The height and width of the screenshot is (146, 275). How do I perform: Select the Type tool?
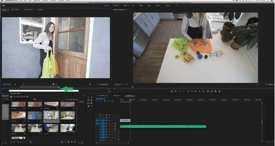tap(91, 106)
